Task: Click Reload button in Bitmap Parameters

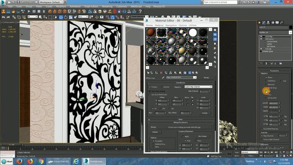Action: tap(155, 132)
